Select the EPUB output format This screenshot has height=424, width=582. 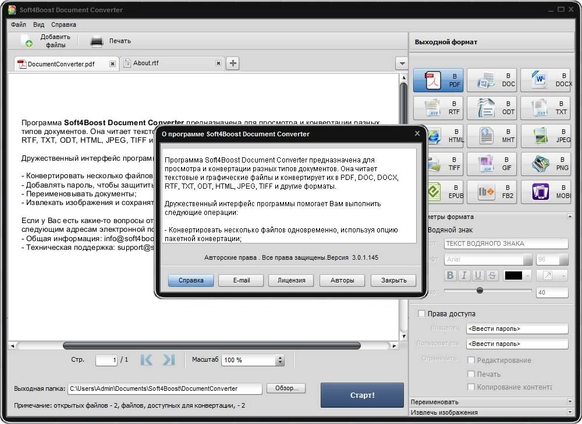coord(445,192)
